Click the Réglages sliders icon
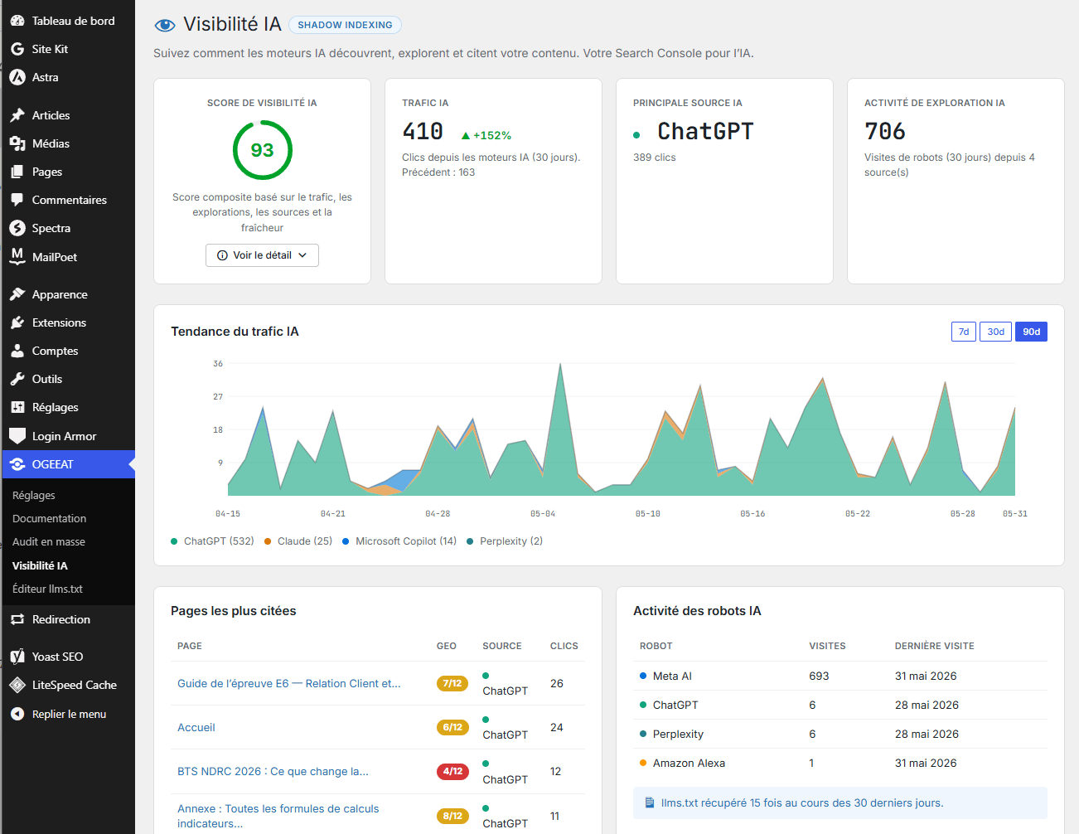 point(17,407)
